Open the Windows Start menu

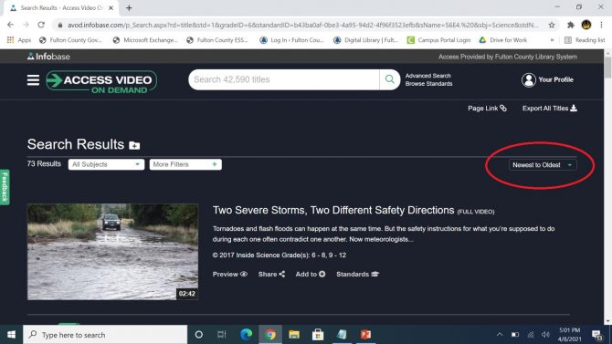pos(11,335)
